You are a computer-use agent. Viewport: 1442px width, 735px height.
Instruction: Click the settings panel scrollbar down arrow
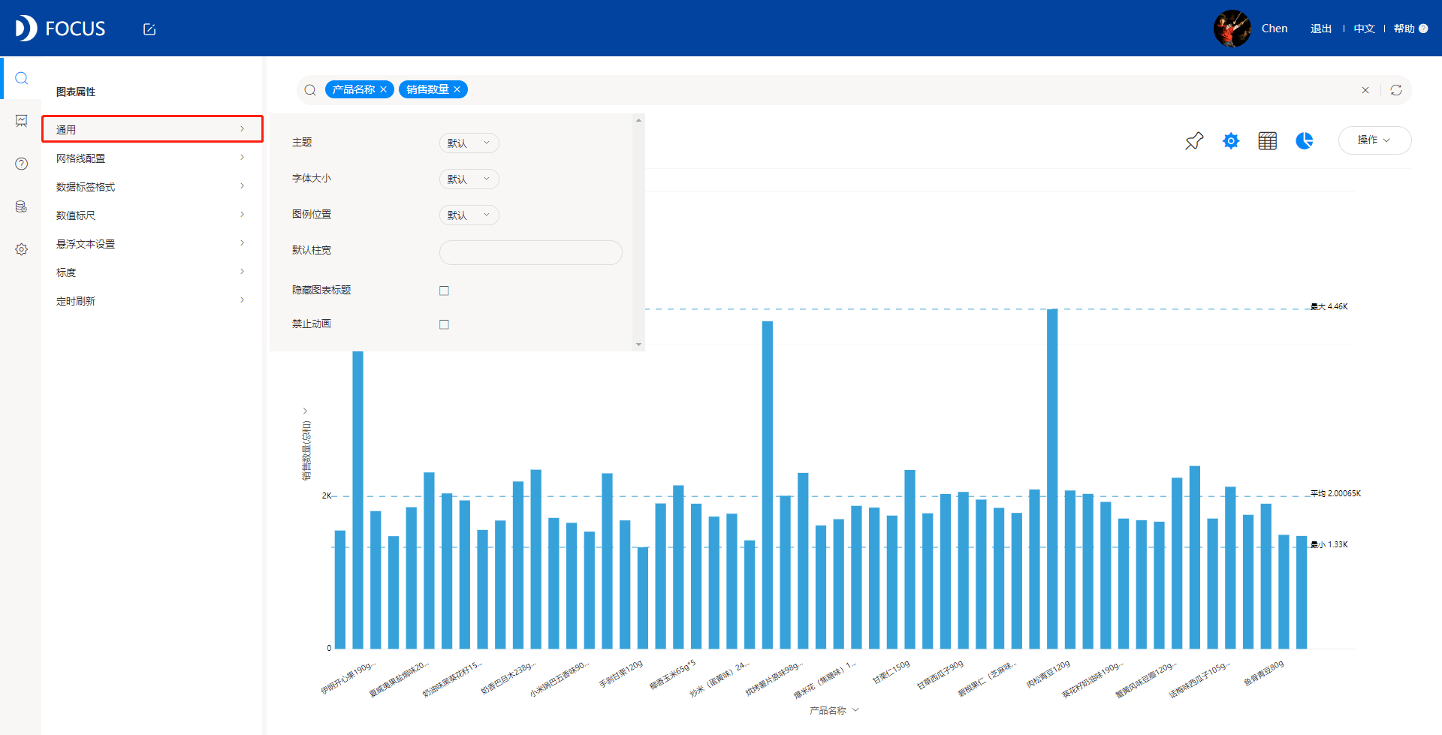click(x=638, y=345)
